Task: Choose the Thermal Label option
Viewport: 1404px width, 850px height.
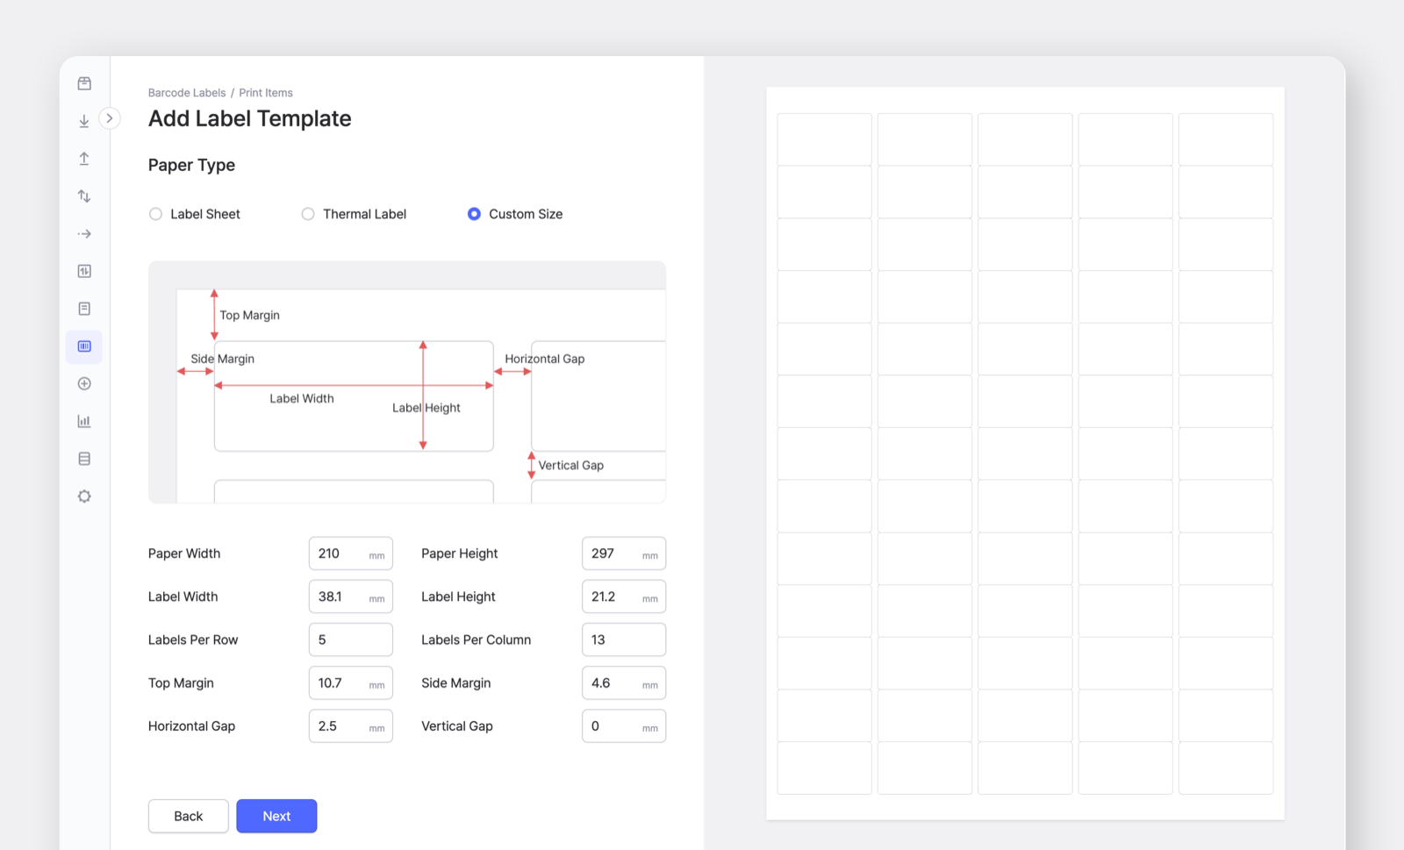Action: click(x=308, y=213)
